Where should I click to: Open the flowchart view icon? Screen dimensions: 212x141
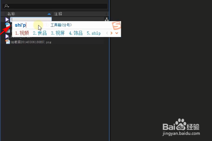(x=107, y=19)
